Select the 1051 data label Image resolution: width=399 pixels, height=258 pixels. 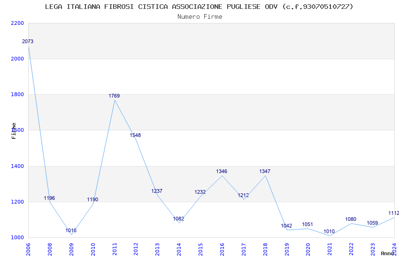(307, 224)
